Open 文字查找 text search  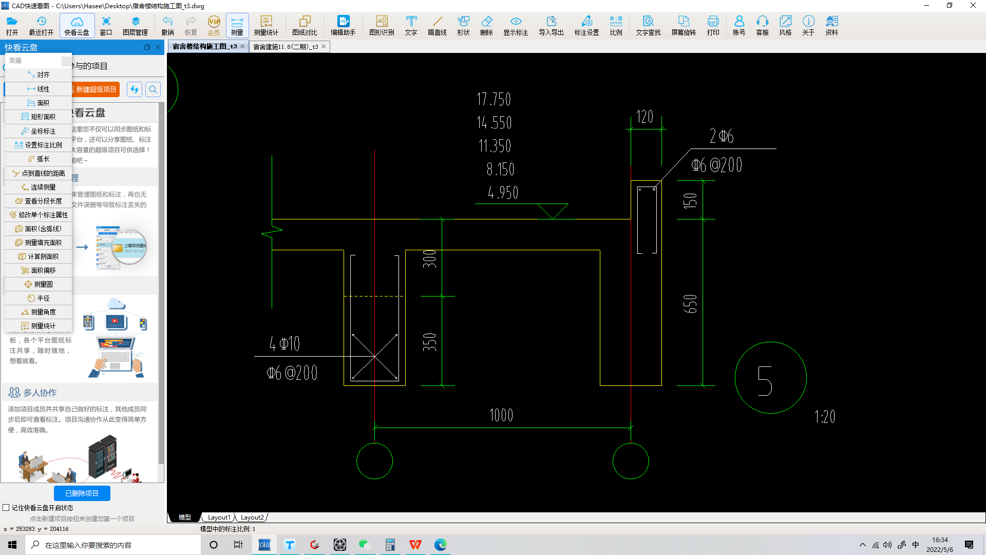click(x=648, y=25)
